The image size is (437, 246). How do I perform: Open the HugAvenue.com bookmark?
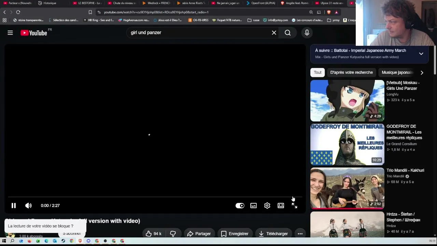[x=134, y=20]
